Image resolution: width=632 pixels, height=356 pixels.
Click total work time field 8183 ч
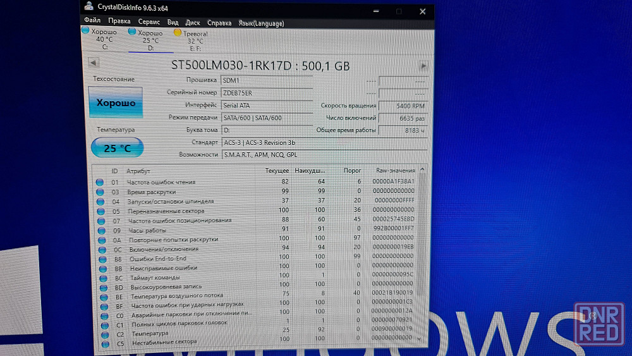coord(403,131)
